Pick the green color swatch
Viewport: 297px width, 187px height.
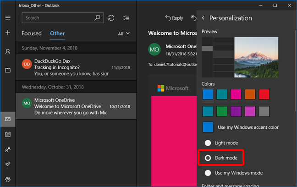point(222,111)
